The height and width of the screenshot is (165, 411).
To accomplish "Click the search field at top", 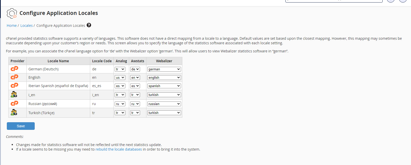I will 334,1.
